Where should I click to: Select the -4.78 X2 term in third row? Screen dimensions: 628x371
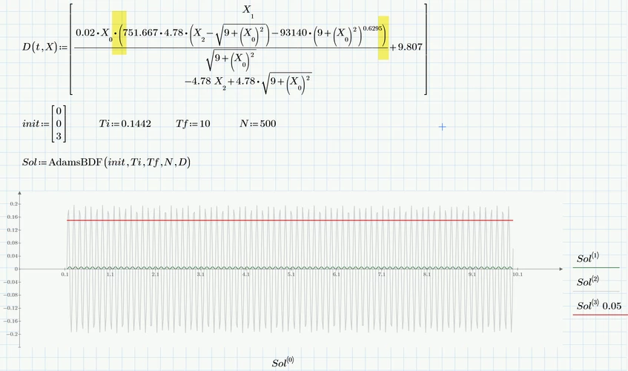(x=206, y=82)
